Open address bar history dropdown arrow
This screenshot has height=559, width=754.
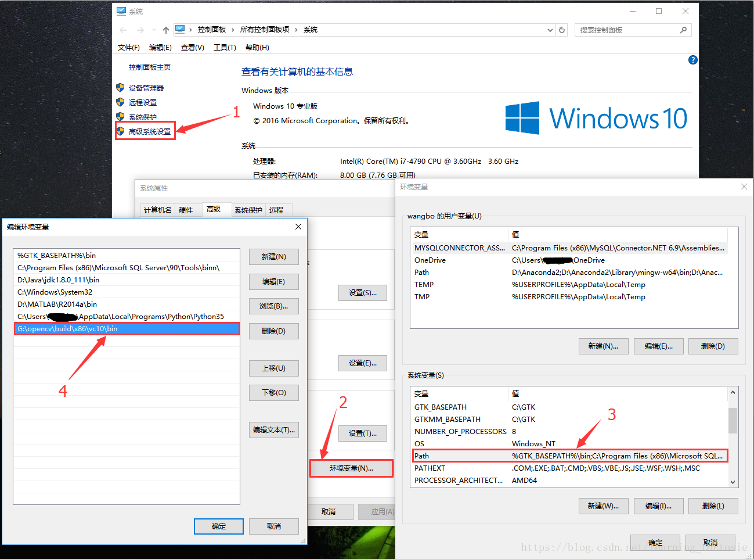pos(550,30)
